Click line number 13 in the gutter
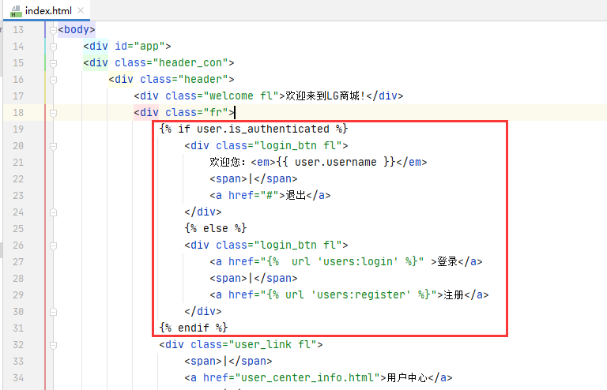607x390 pixels. (18, 30)
